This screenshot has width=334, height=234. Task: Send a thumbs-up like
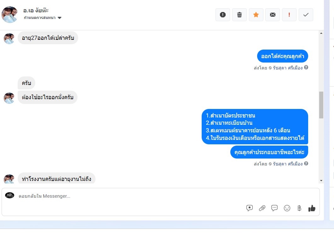coord(312,208)
